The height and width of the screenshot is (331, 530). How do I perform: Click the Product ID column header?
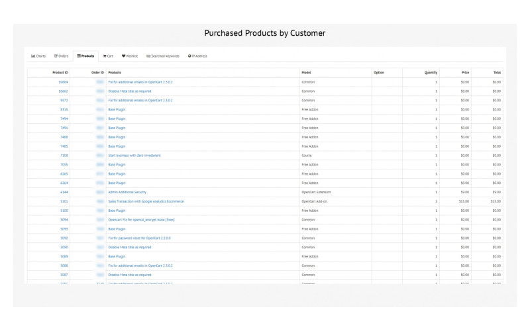tap(60, 72)
